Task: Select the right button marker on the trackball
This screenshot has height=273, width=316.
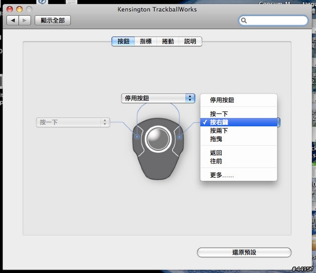Action: pyautogui.click(x=179, y=137)
